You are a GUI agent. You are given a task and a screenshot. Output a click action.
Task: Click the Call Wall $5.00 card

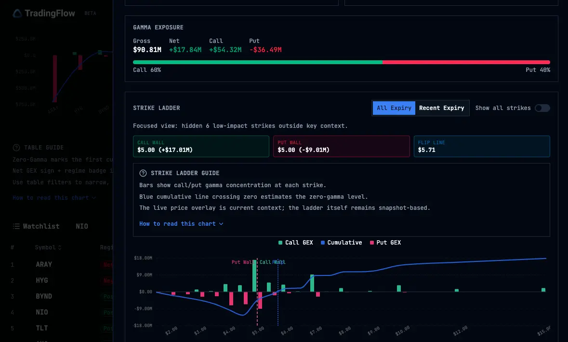[x=201, y=147]
